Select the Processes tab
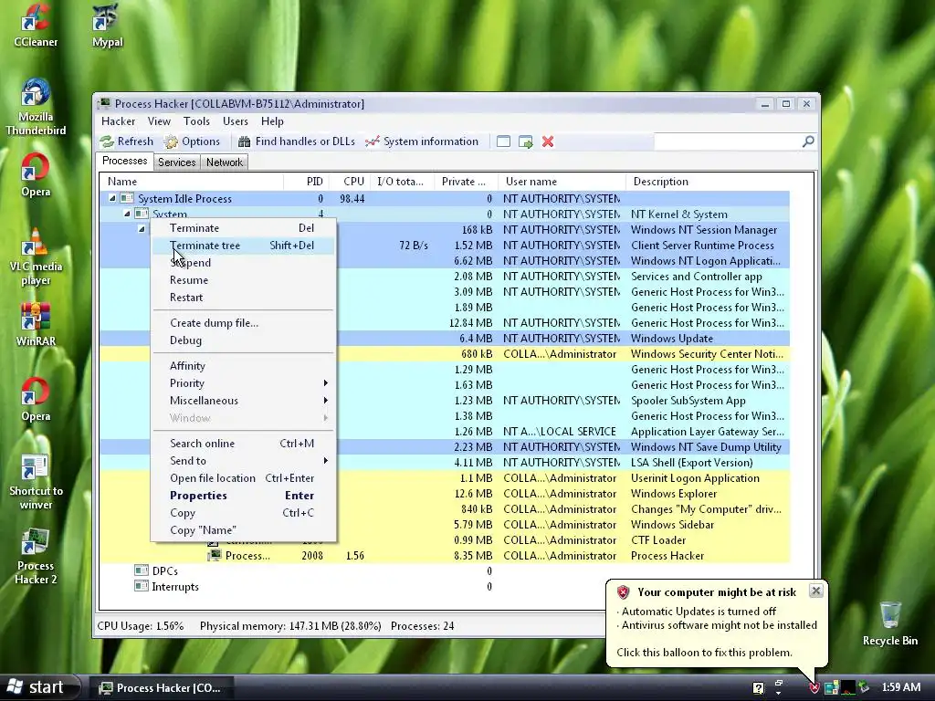Image resolution: width=935 pixels, height=701 pixels. pos(124,161)
